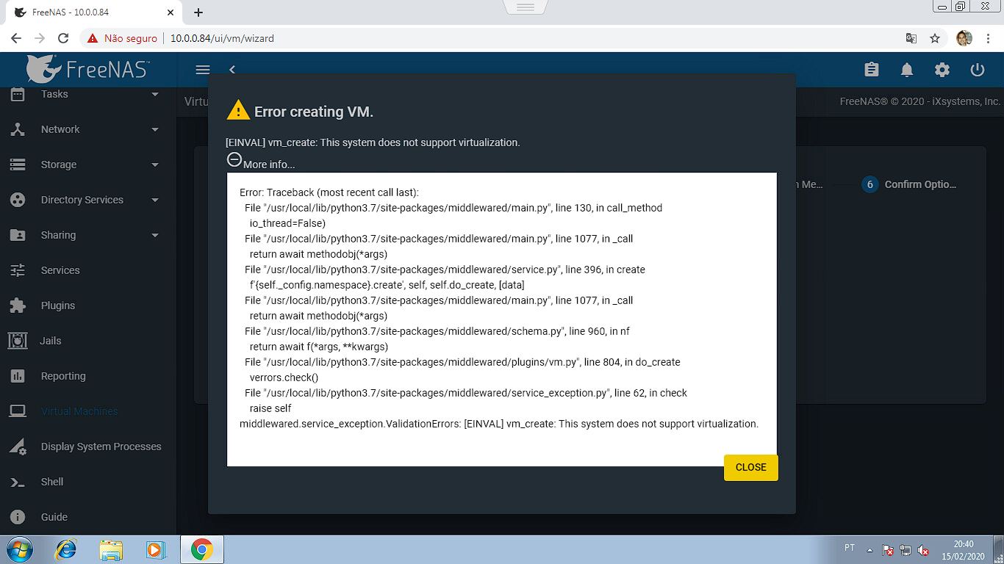The width and height of the screenshot is (1004, 564).
Task: Click the browser back arrow
Action: point(16,38)
